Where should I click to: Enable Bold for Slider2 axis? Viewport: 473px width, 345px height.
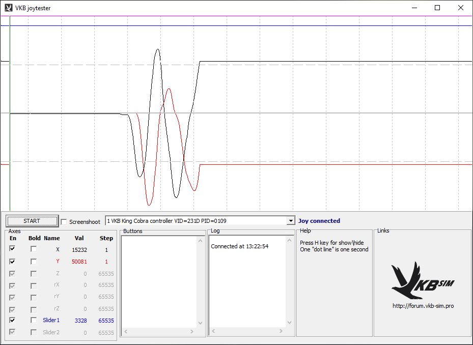(34, 332)
